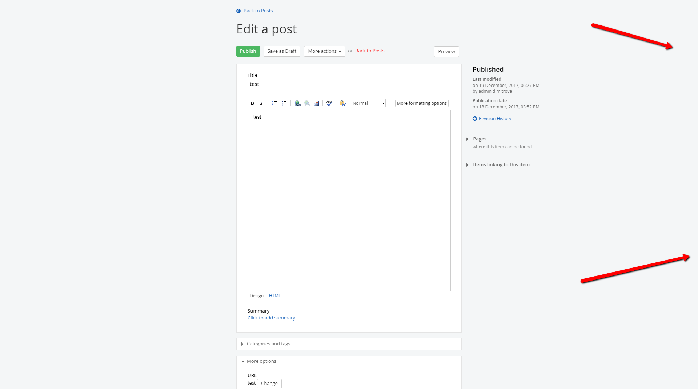Image resolution: width=698 pixels, height=389 pixels.
Task: Click Save as Draft
Action: coord(282,51)
